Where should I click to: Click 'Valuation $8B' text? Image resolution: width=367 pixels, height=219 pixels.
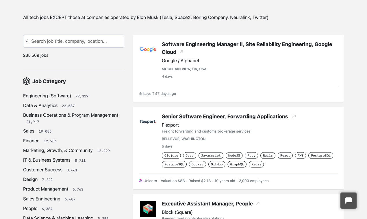[173, 181]
